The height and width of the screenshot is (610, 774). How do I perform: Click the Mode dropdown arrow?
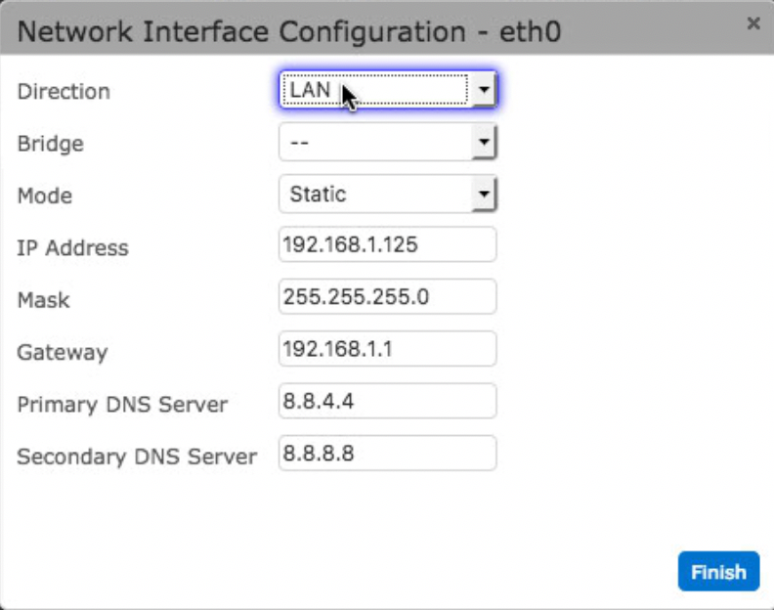tap(484, 195)
